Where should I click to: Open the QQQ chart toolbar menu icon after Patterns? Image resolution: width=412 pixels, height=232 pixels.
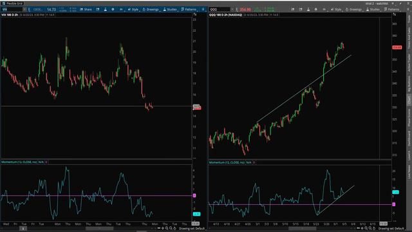click(x=407, y=10)
